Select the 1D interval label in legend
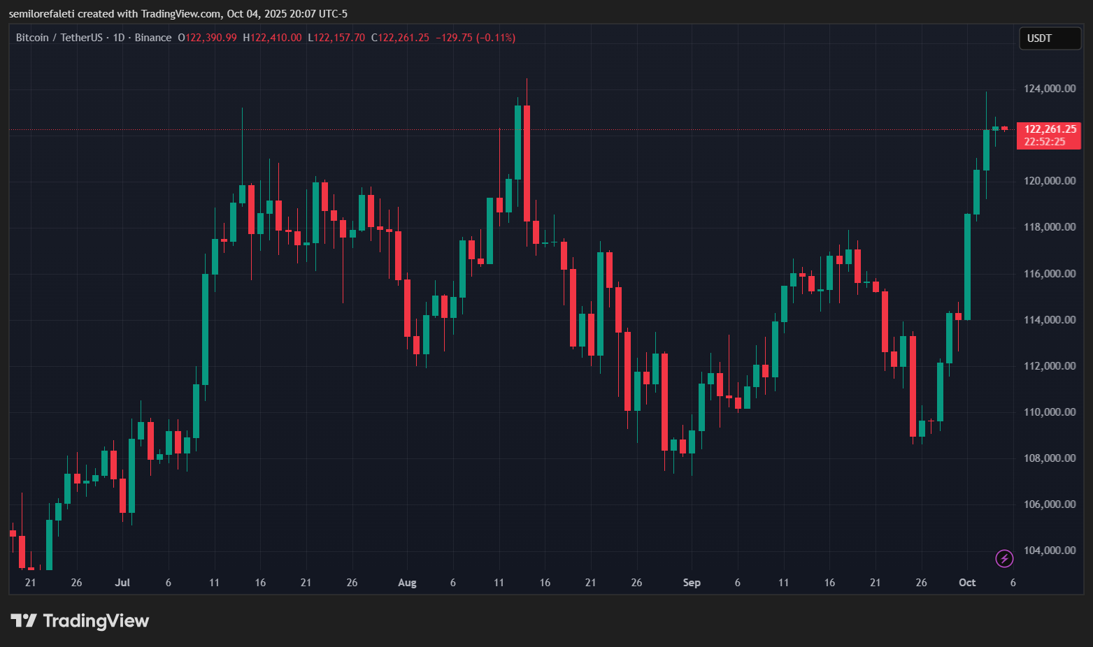The height and width of the screenshot is (647, 1093). [118, 38]
